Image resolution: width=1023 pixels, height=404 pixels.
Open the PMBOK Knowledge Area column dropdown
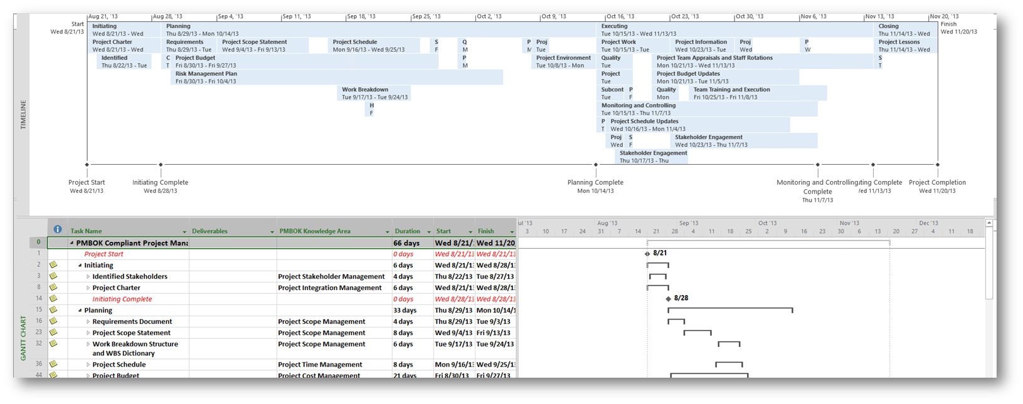pos(388,232)
